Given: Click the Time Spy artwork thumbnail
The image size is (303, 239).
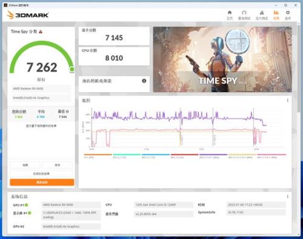Looking at the screenshot, I should click(222, 59).
